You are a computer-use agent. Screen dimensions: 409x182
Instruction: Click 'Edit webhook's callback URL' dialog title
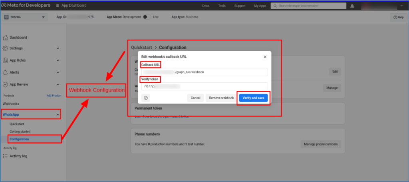[164, 57]
